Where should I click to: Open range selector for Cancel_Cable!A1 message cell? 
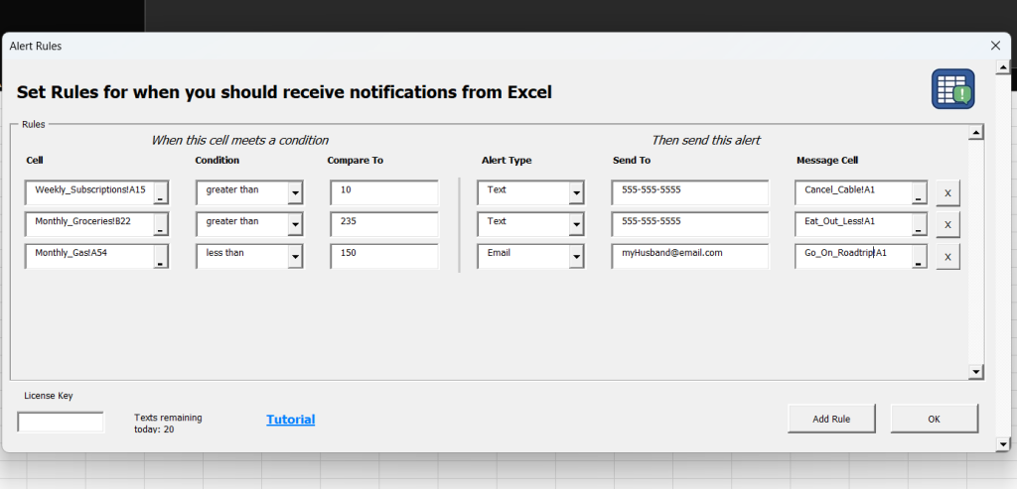pyautogui.click(x=919, y=193)
